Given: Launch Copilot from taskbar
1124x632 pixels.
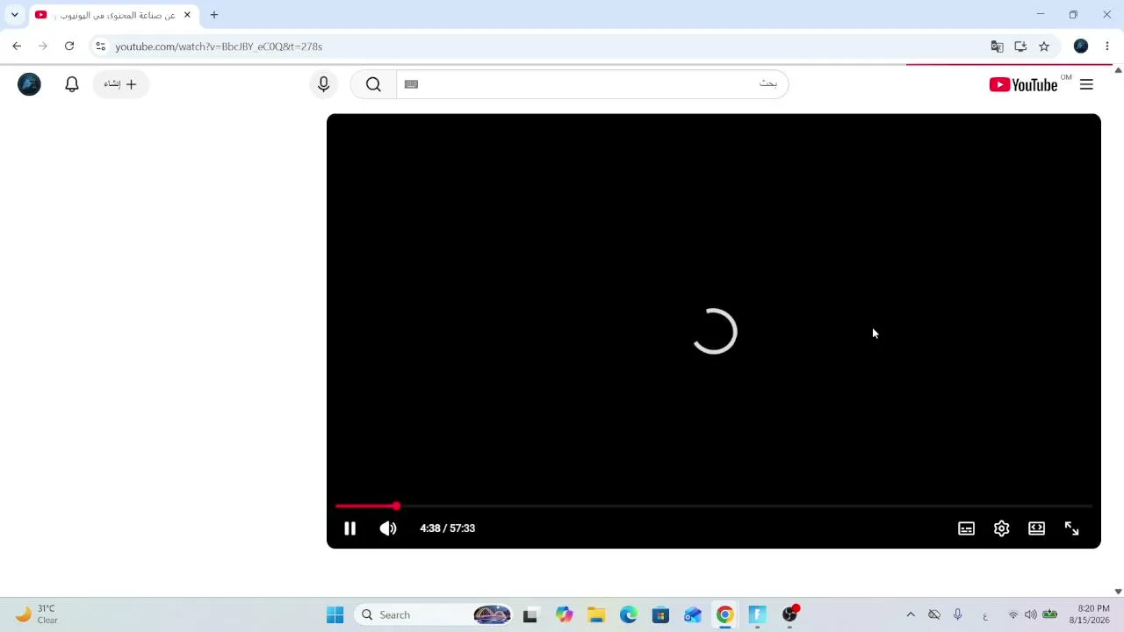Looking at the screenshot, I should click(x=564, y=615).
